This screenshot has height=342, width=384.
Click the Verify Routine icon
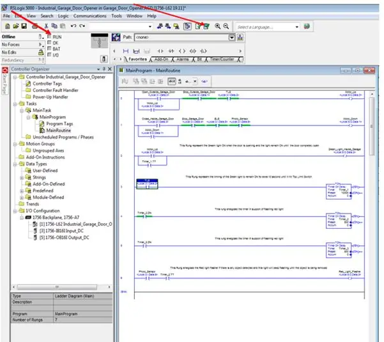point(198,26)
